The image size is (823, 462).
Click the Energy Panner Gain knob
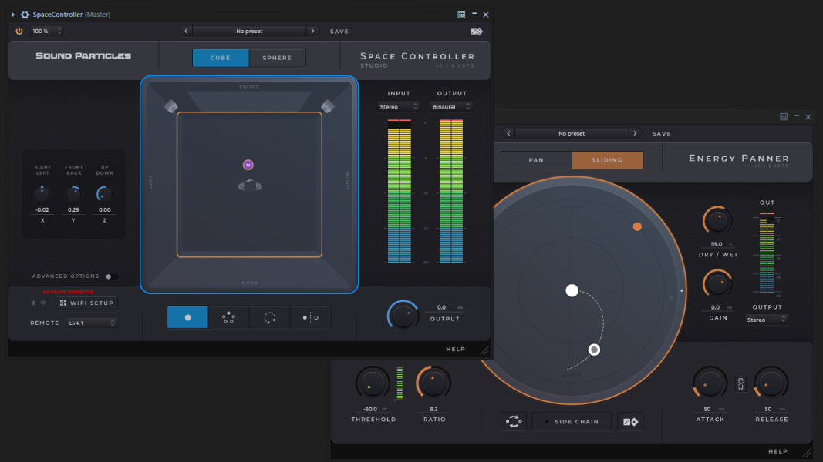[717, 284]
